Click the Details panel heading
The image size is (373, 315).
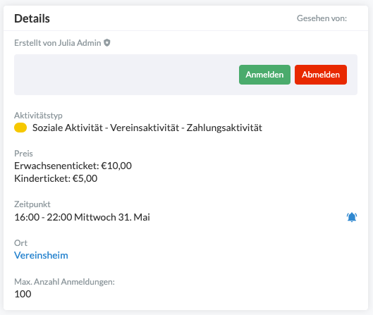click(32, 18)
